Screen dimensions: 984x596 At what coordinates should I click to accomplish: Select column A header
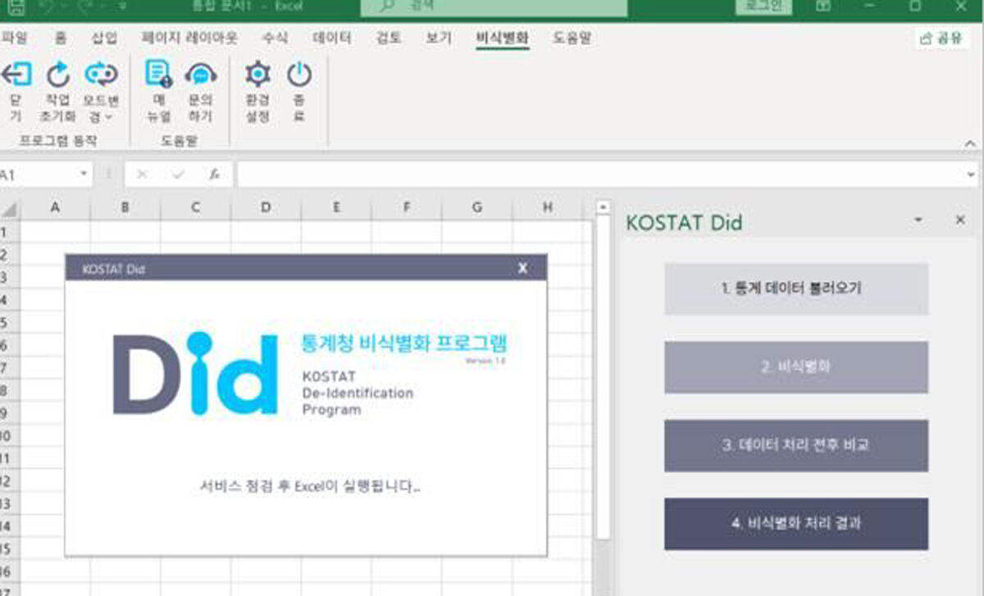pos(55,208)
